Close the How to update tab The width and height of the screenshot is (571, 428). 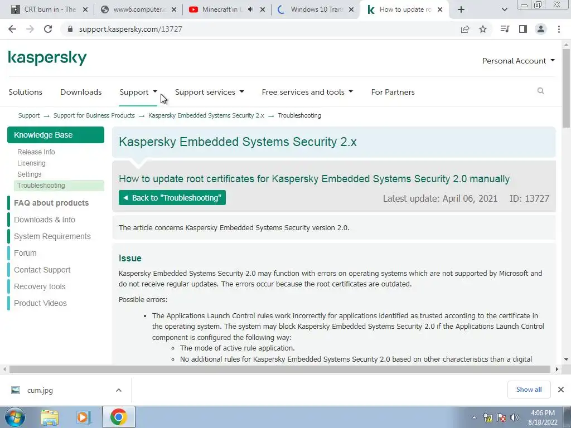440,10
